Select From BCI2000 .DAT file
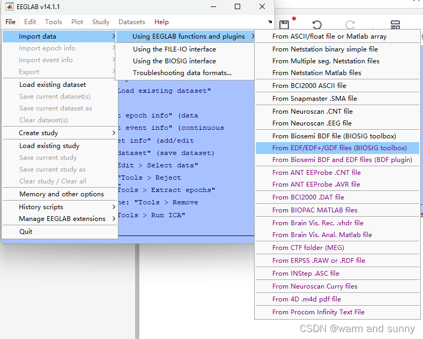Screen dimensions: 423x339 coord(337,197)
